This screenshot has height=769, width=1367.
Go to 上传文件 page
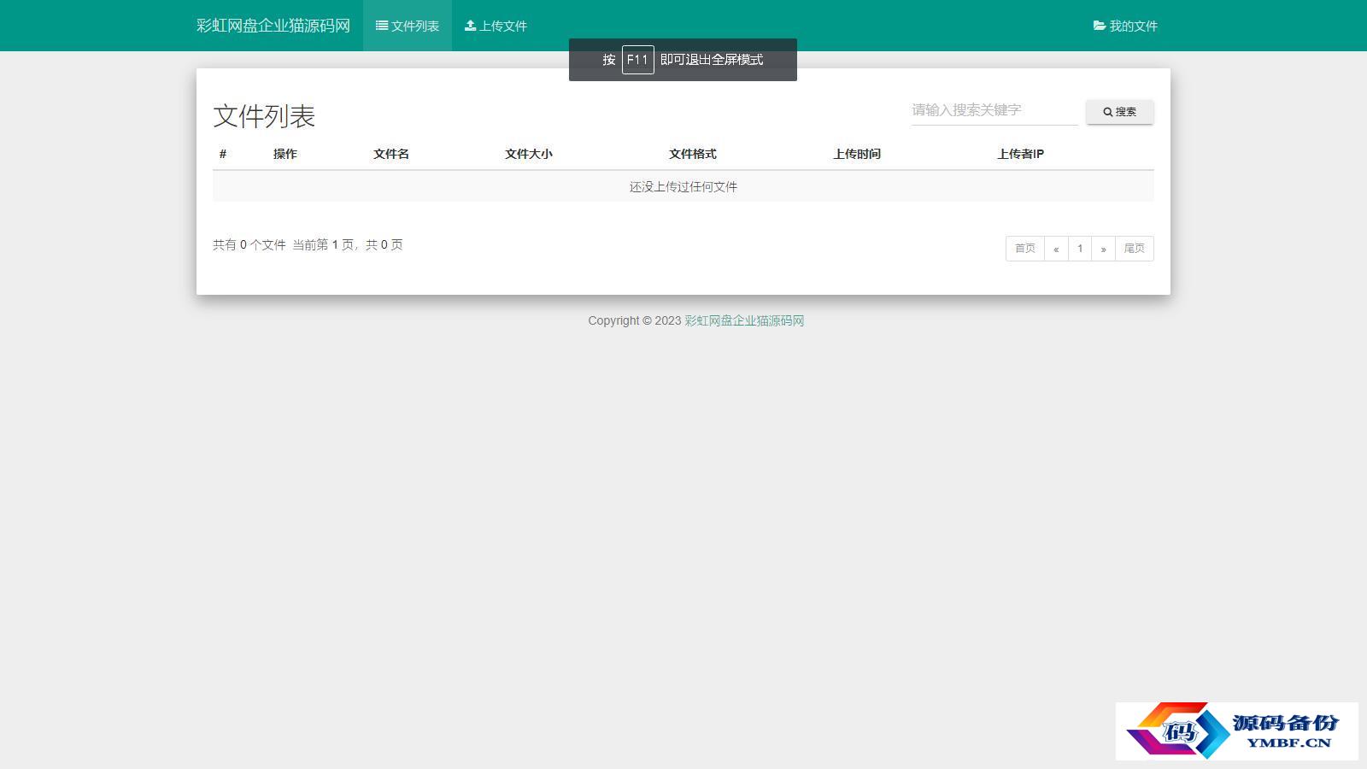pos(496,26)
